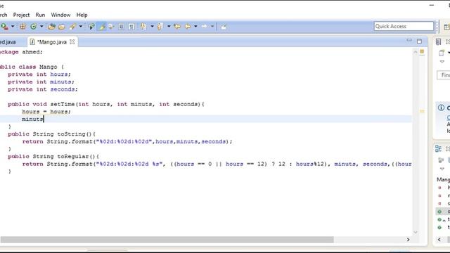Click the New Task icon in Task List

[x=442, y=53]
